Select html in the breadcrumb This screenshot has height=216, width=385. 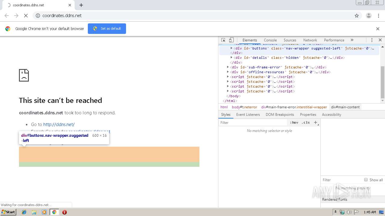point(224,107)
